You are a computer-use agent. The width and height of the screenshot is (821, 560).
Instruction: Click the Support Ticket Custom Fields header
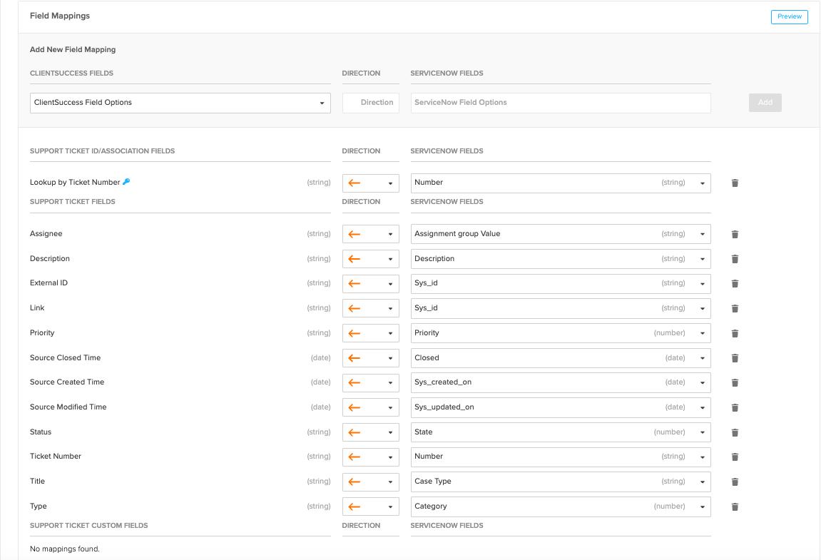coord(89,526)
